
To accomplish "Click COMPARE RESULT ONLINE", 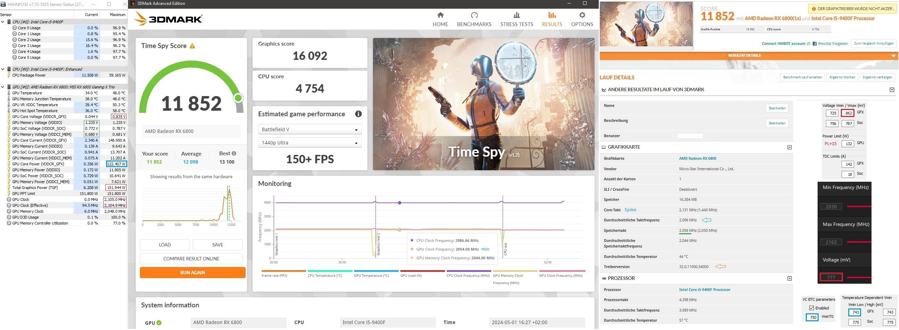I will [191, 259].
